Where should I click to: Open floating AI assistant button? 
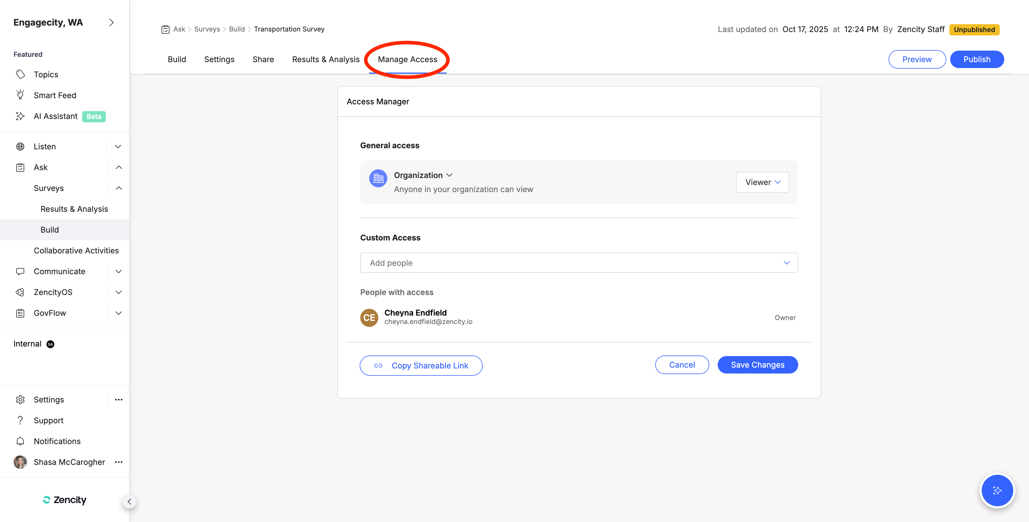[997, 490]
